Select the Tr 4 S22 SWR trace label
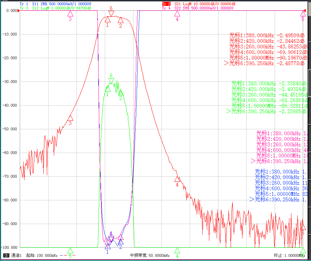Image resolution: width=311 pixels, height=261 pixels. pos(197,8)
